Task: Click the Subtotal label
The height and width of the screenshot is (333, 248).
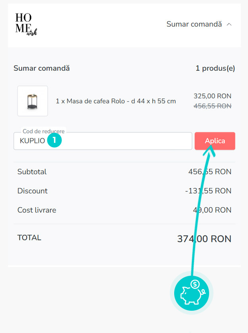Action: pyautogui.click(x=32, y=172)
